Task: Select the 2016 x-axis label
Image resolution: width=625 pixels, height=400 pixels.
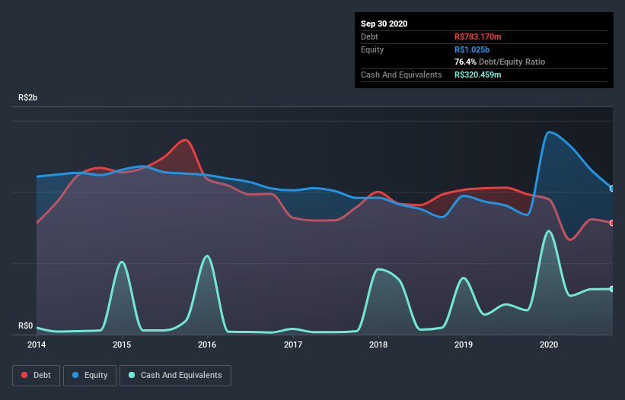Action: click(x=207, y=344)
